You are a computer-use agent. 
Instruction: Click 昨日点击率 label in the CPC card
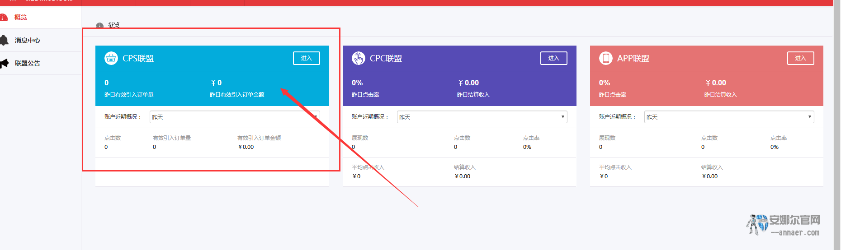tap(365, 95)
